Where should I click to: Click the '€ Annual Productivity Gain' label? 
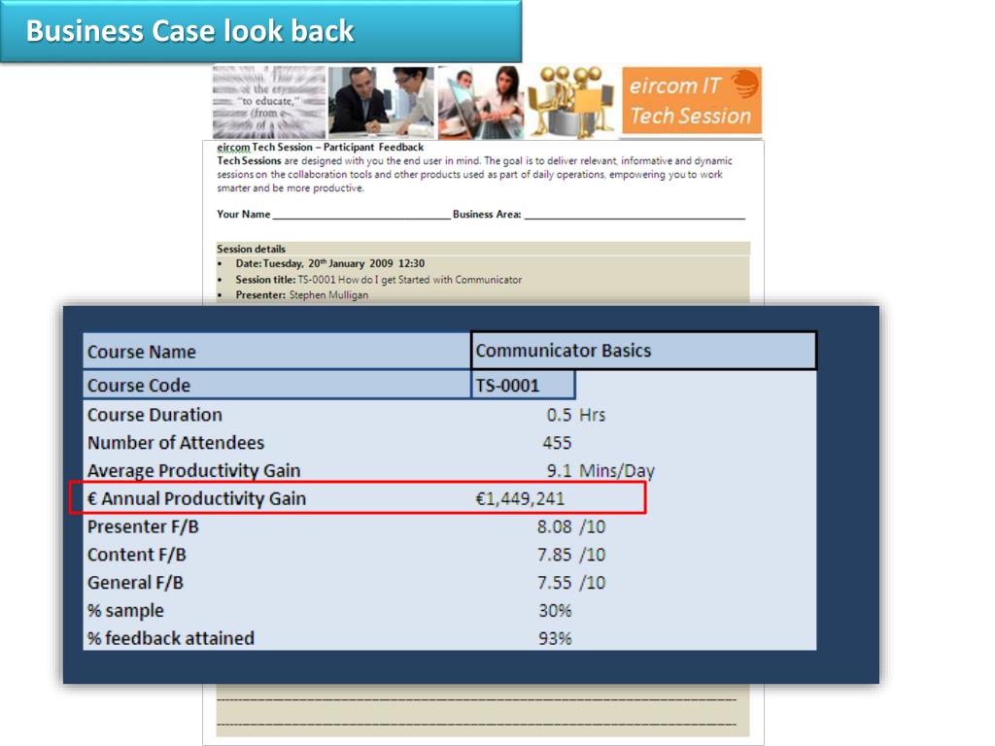pos(196,498)
